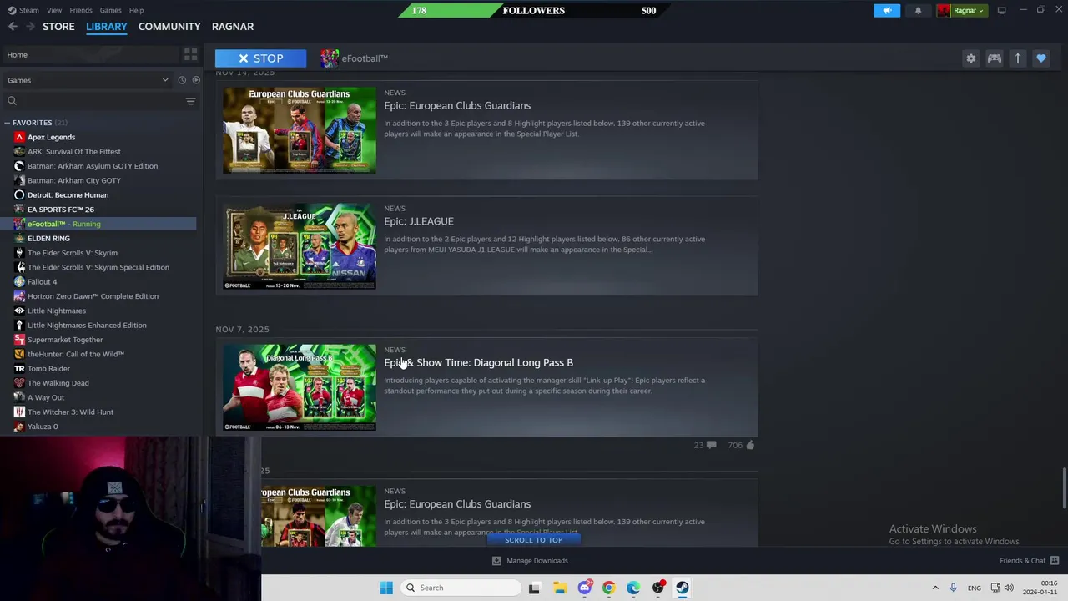Select EA SPORTS FC 26

coord(60,210)
